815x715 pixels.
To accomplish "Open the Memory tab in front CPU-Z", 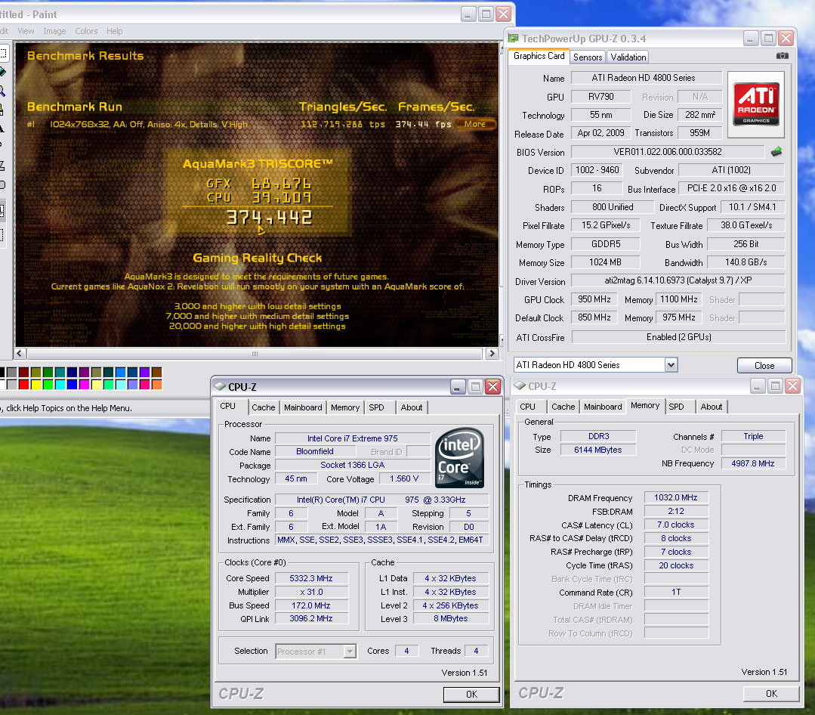I will 345,407.
